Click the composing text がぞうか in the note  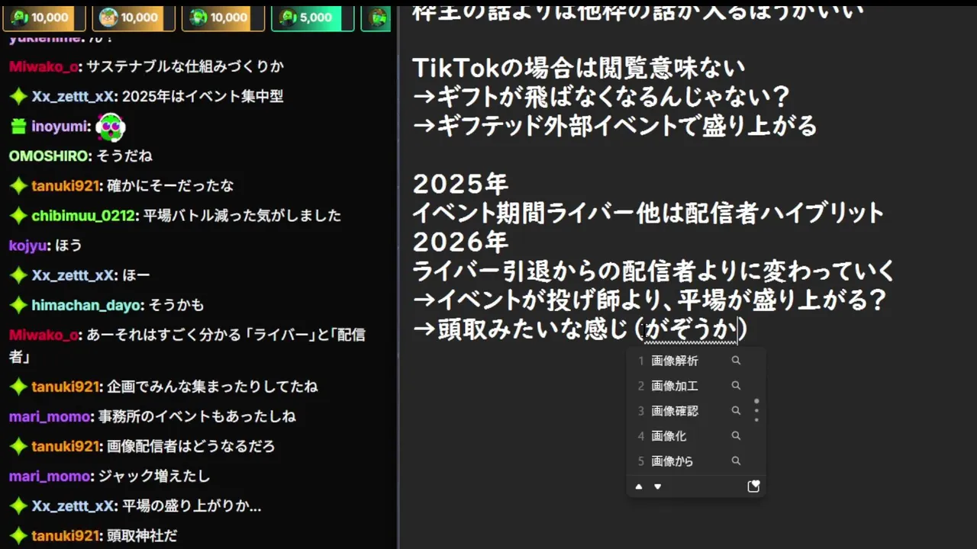point(691,329)
